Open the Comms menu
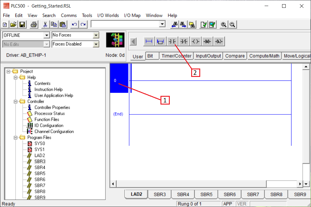The image size is (311, 207). coord(69,15)
